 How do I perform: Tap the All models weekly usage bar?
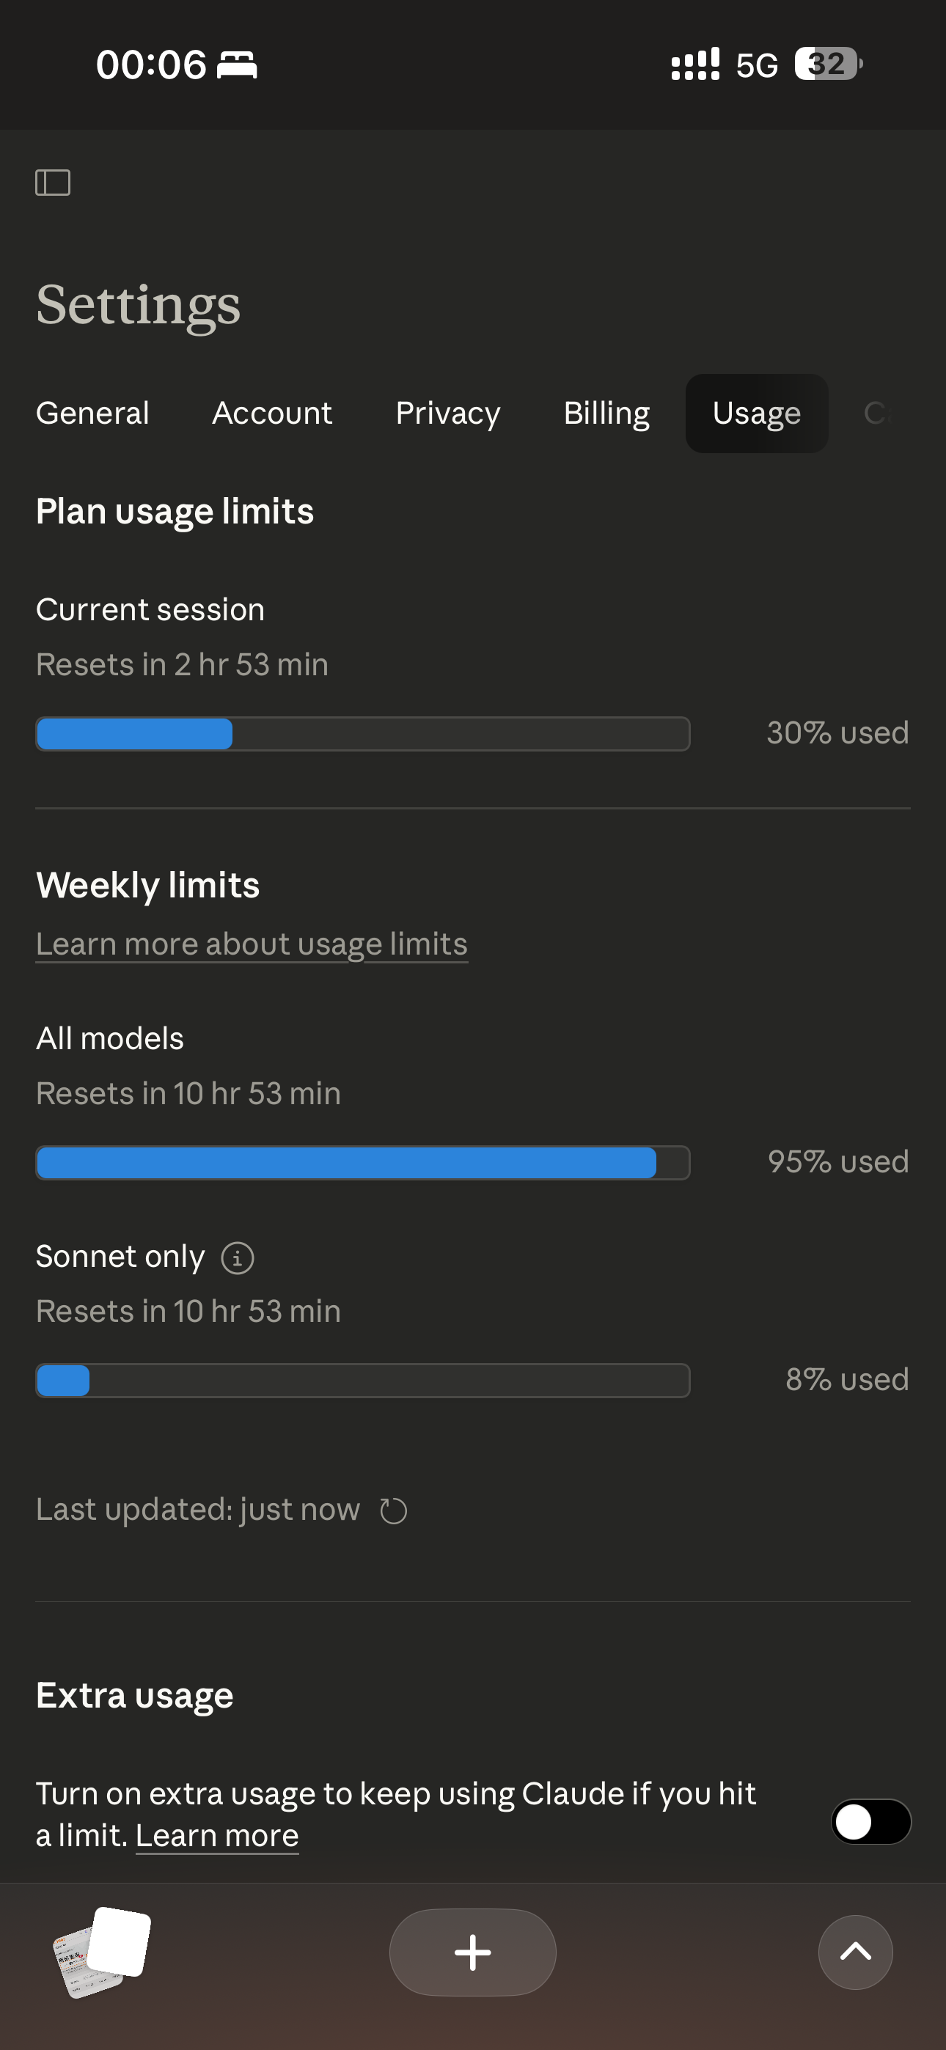coord(362,1162)
